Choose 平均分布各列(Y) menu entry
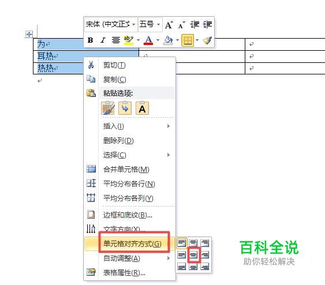Viewport: 325px width, 285px height. pos(130,198)
